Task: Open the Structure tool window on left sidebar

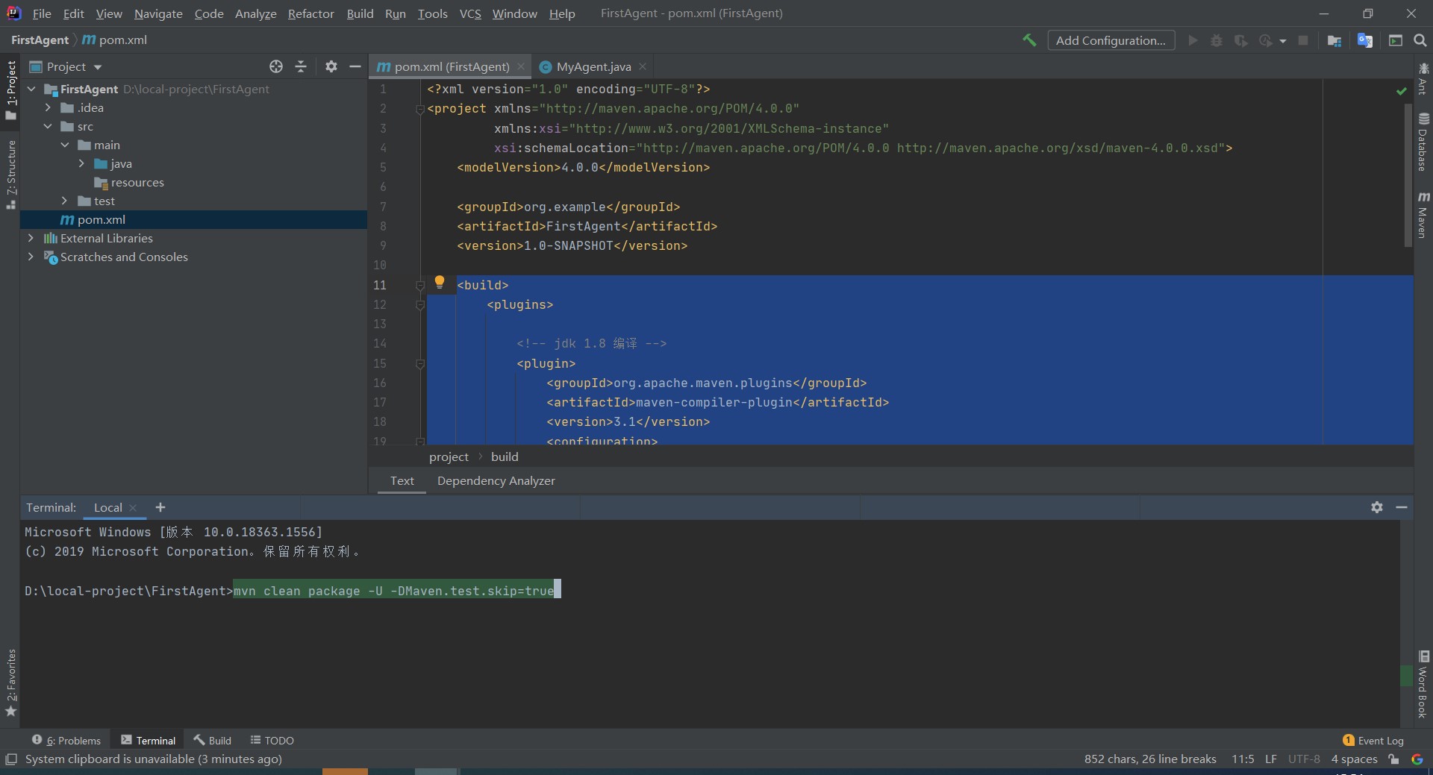Action: [x=10, y=174]
